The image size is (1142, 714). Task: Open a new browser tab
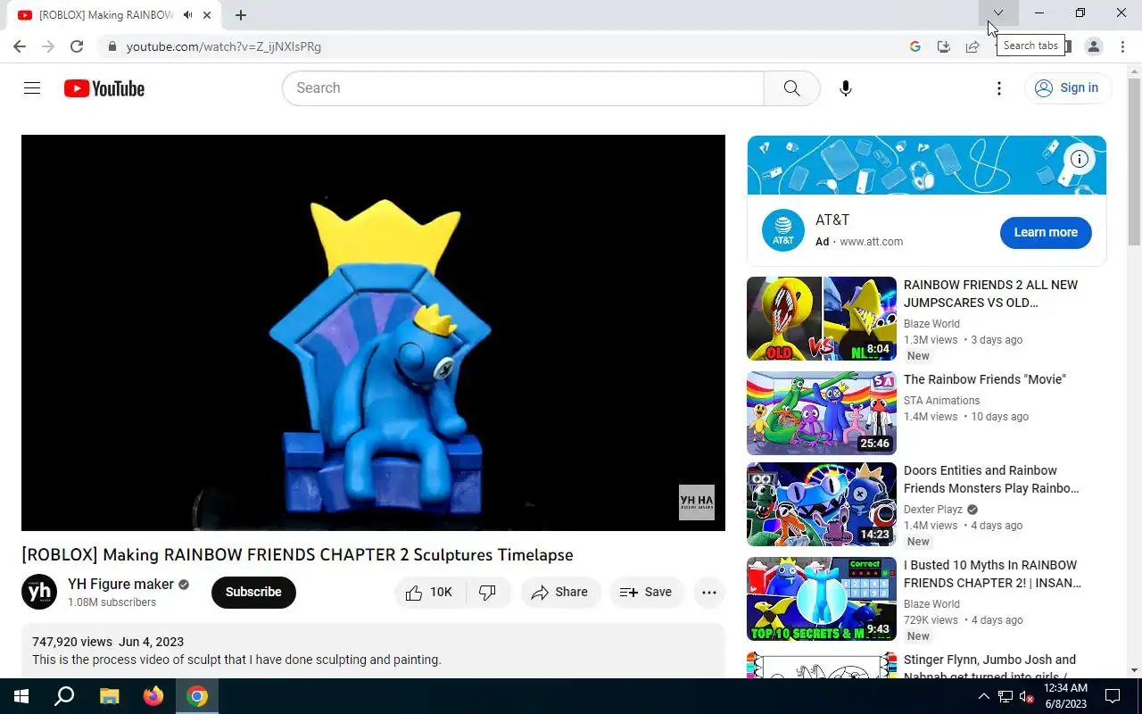tap(241, 15)
